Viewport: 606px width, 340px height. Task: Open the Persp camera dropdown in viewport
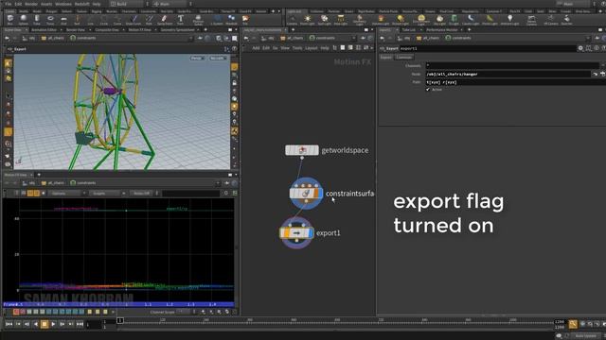pos(198,59)
